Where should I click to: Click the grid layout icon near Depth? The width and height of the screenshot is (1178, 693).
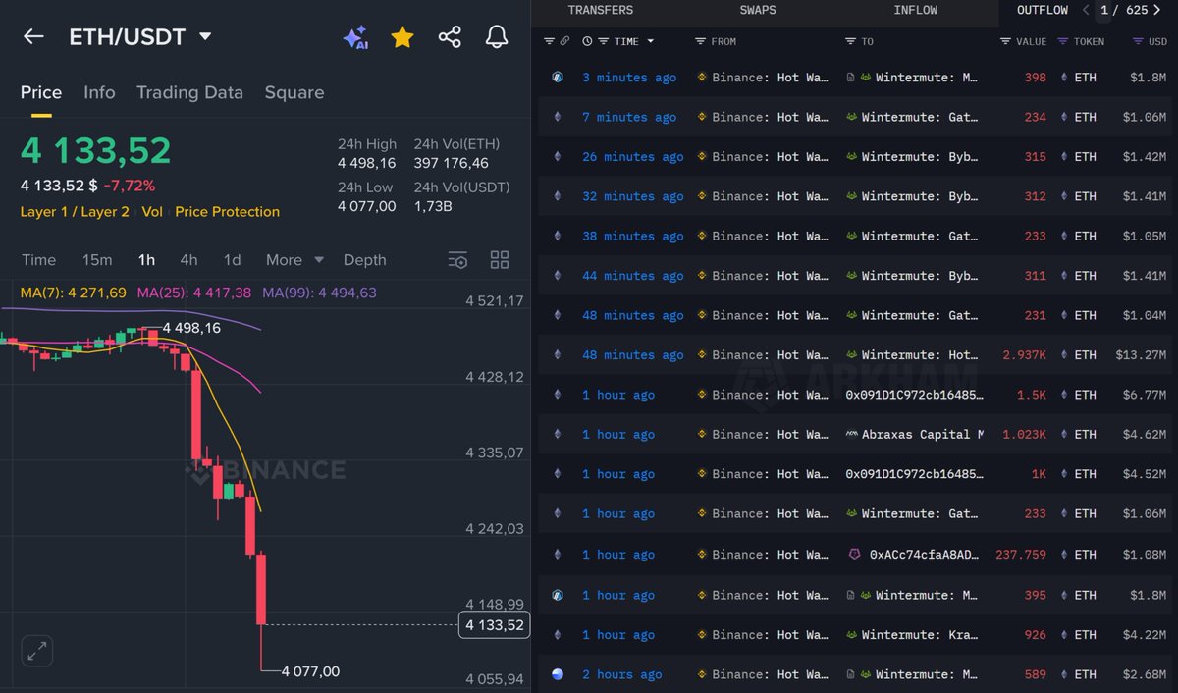[499, 259]
